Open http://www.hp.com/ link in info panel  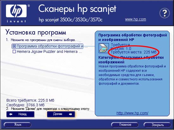pyautogui.click(x=132, y=113)
